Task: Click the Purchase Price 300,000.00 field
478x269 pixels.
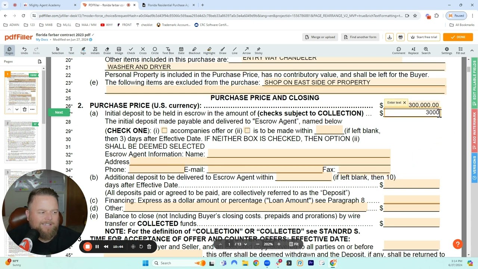Action: click(412, 105)
